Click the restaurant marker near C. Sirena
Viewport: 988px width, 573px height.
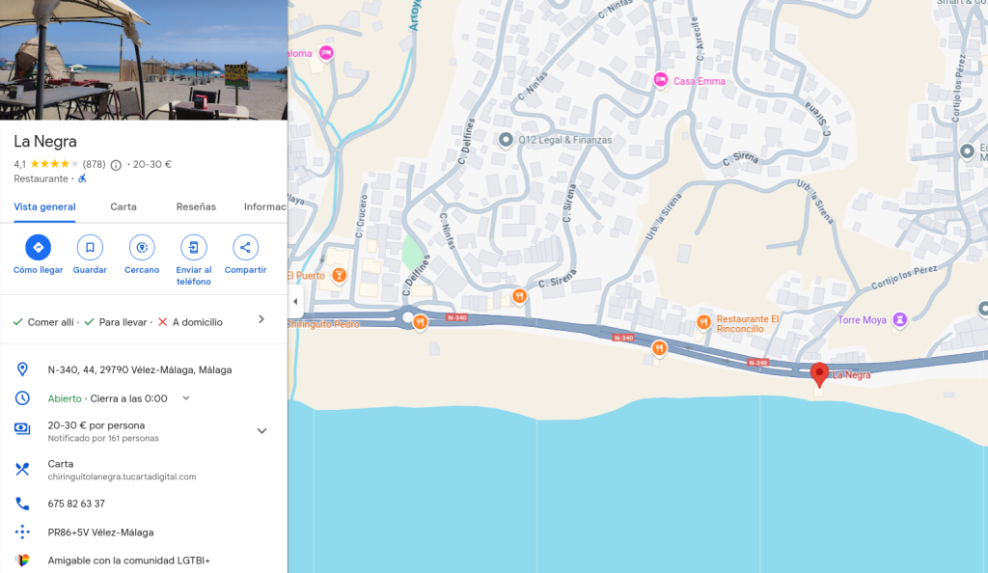[519, 295]
